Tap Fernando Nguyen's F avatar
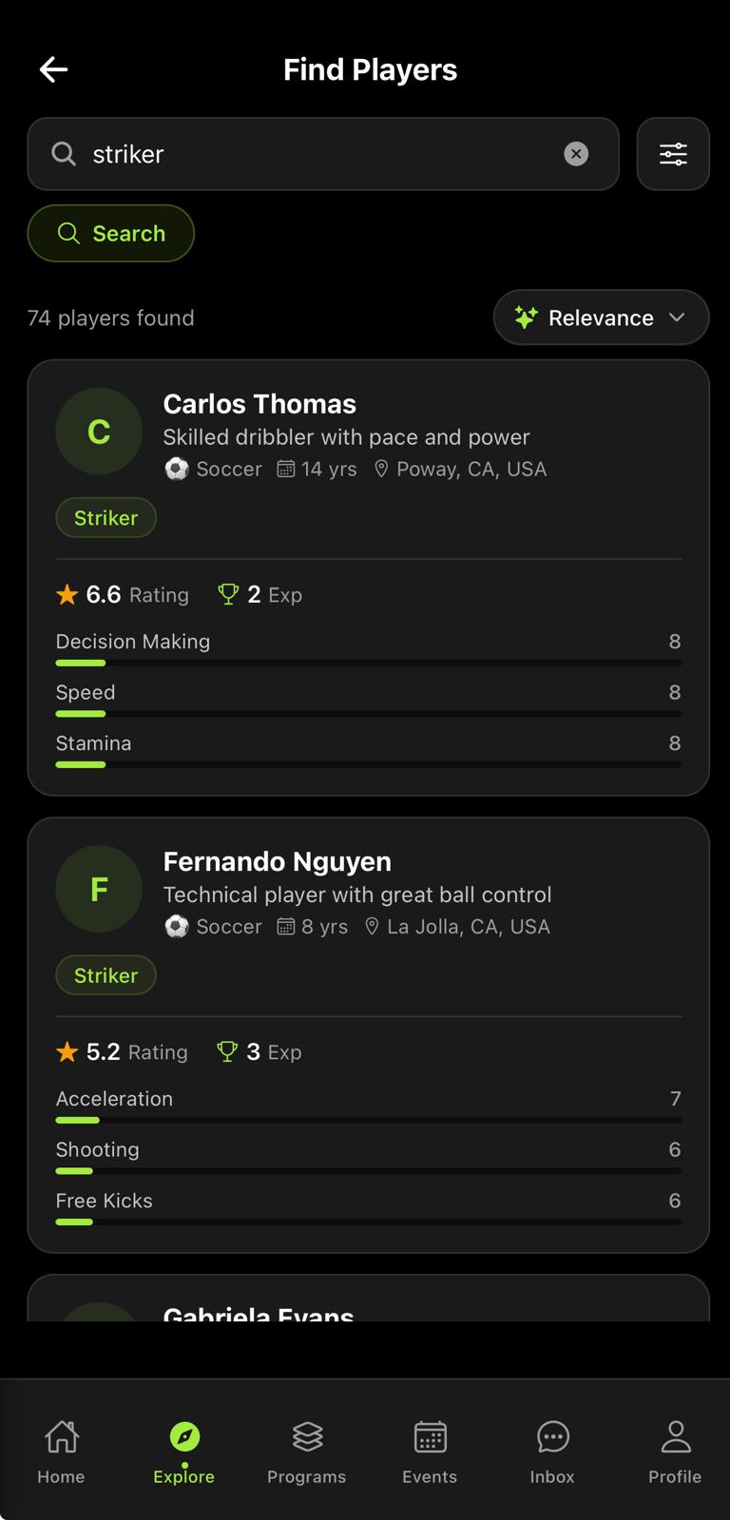 click(x=99, y=889)
